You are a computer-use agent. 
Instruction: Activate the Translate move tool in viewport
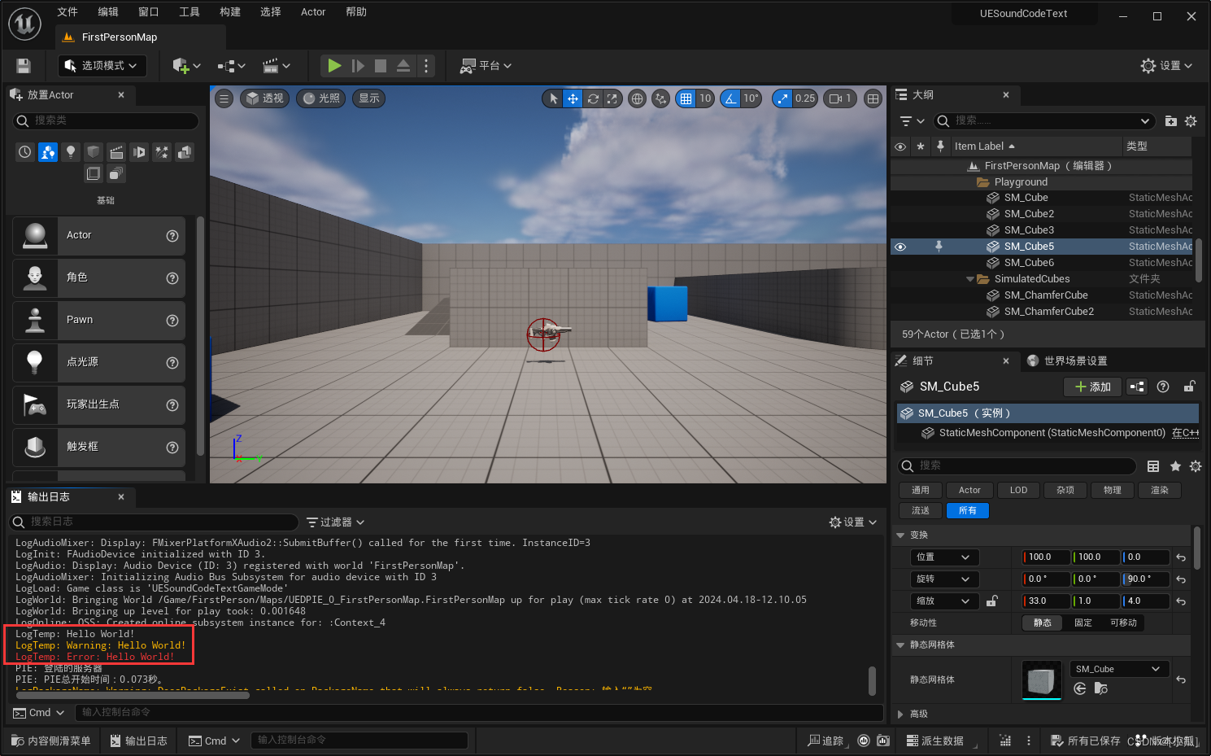573,98
